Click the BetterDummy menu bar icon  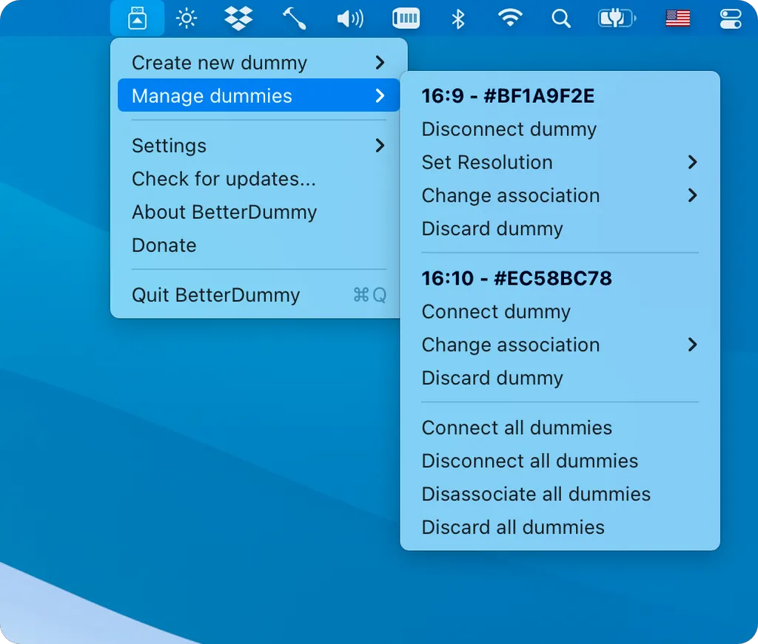pyautogui.click(x=137, y=18)
